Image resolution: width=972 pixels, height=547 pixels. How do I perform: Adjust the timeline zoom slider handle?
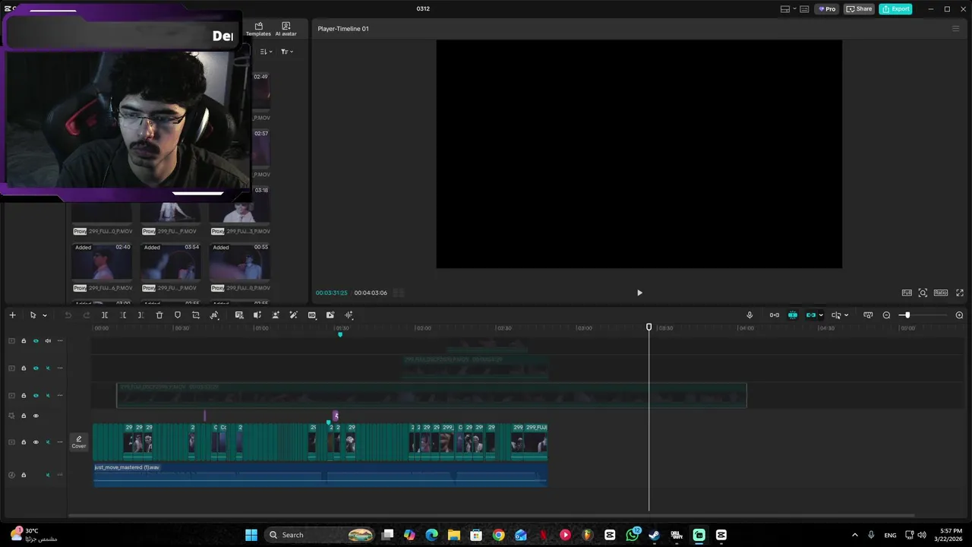pyautogui.click(x=907, y=315)
